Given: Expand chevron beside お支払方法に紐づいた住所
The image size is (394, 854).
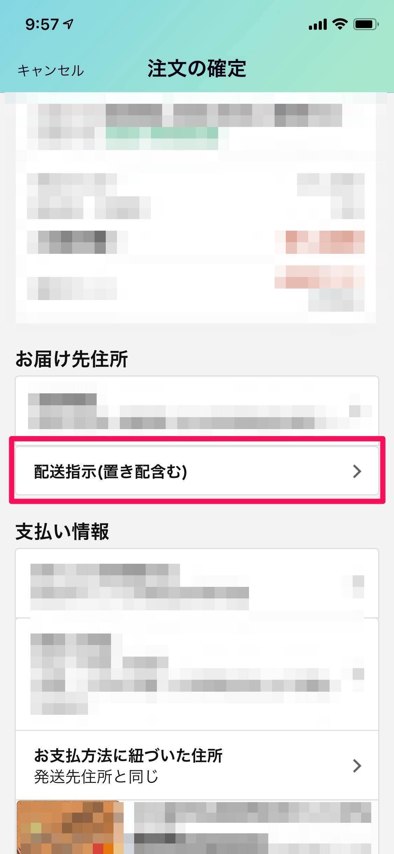Looking at the screenshot, I should 357,766.
